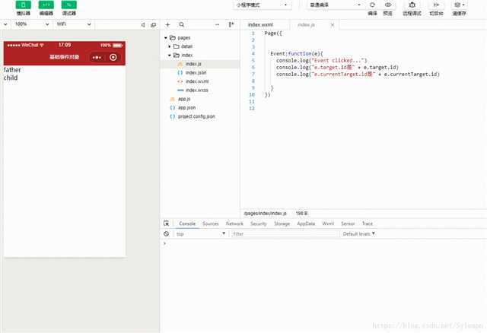Click the /pages/index/index.js path in status bar
The image size is (487, 333).
coord(266,214)
